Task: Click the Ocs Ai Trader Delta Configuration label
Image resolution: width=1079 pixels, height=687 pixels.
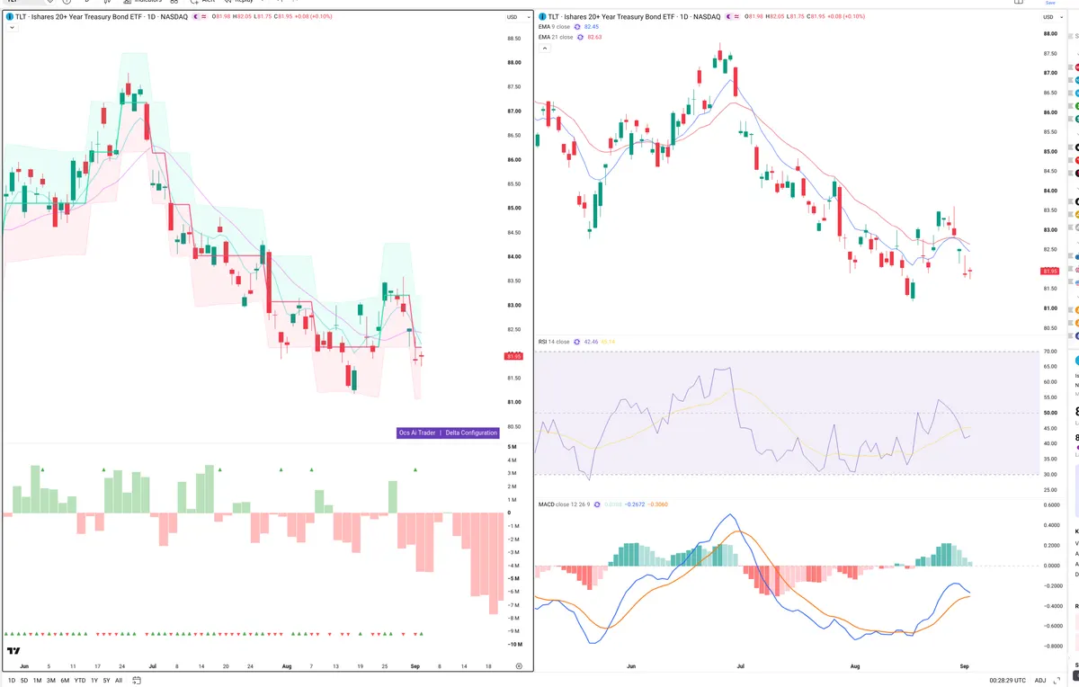Action: coord(448,433)
